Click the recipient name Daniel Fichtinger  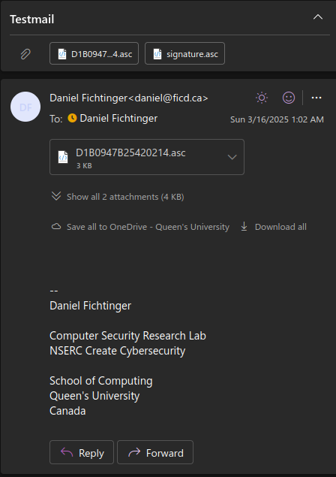click(118, 119)
